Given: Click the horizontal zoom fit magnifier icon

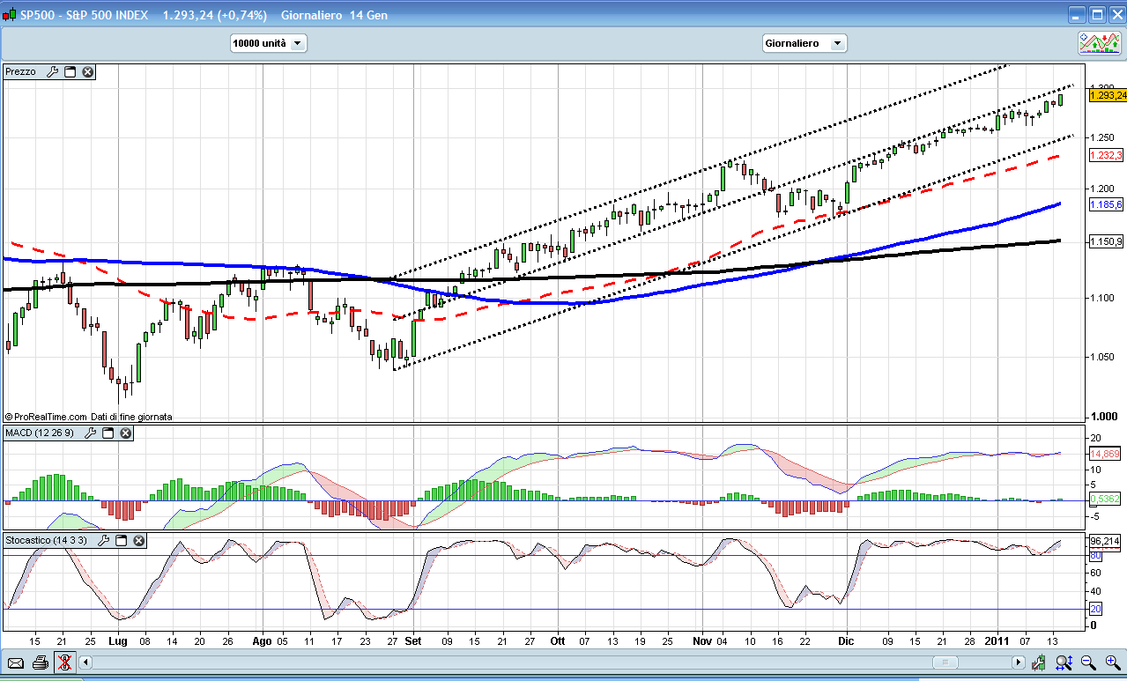Looking at the screenshot, I should pos(1064,662).
